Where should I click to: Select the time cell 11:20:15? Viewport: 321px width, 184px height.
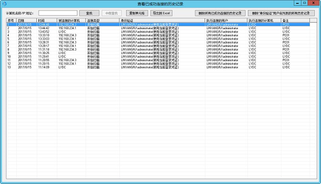(43, 64)
